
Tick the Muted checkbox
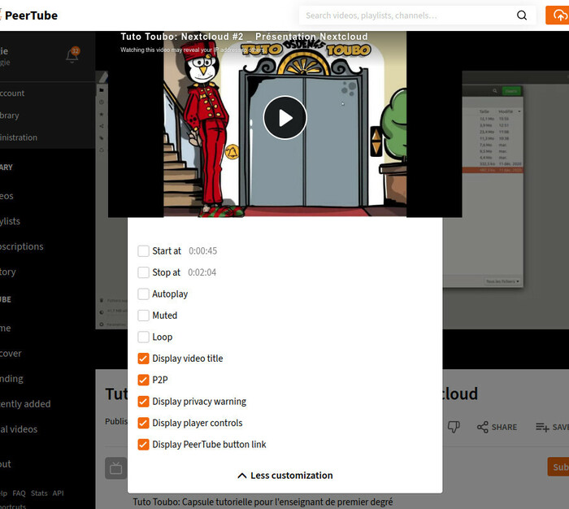(144, 315)
